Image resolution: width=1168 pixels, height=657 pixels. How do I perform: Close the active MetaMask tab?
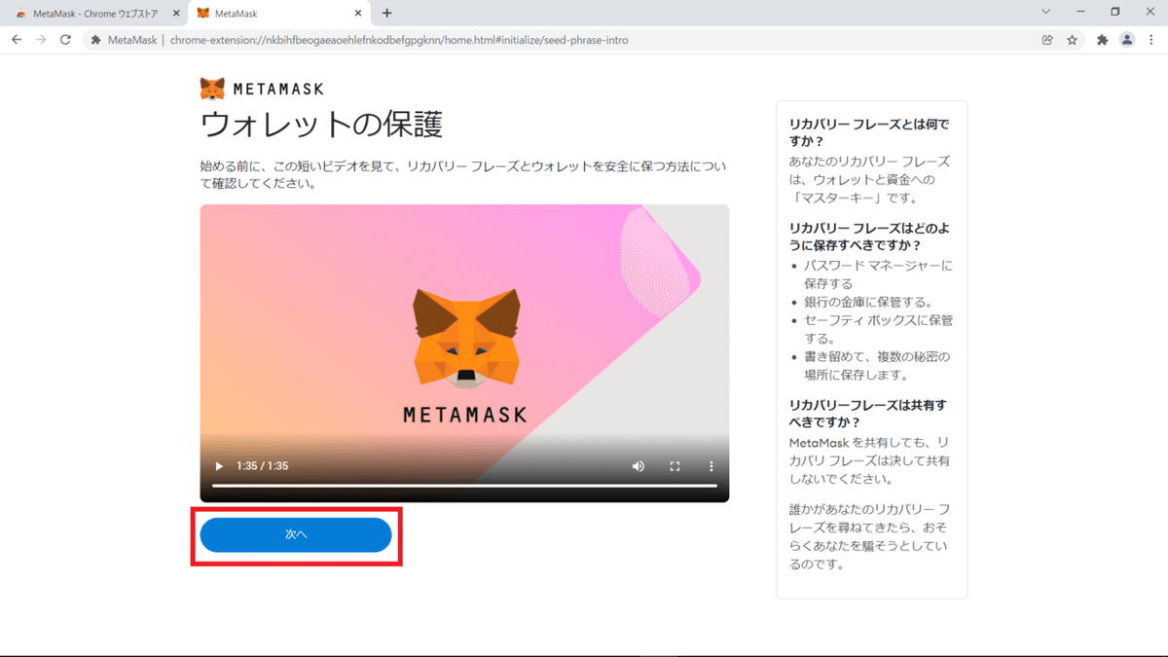coord(358,13)
